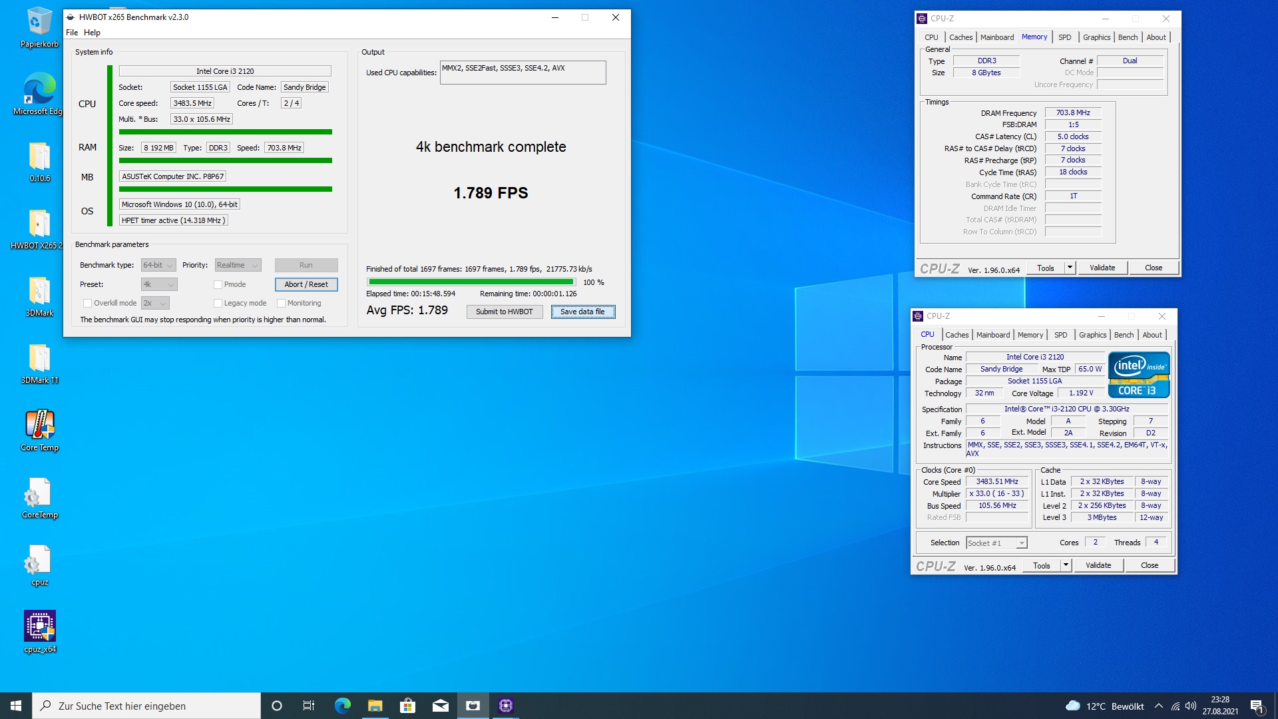The width and height of the screenshot is (1278, 719).
Task: Open the Overkill 2x multiplier dropdown
Action: (155, 303)
